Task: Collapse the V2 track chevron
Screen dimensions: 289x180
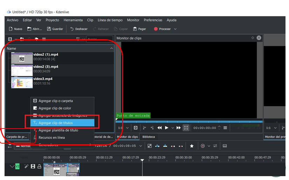Action: click(12, 166)
